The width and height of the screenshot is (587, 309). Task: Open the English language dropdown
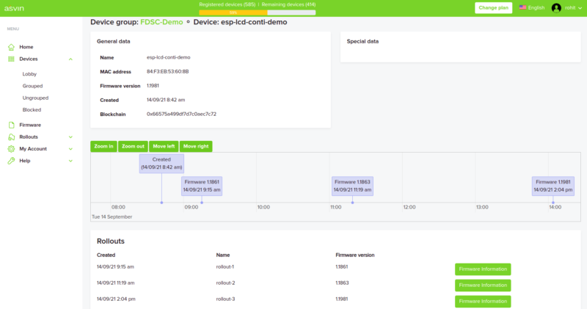coord(532,8)
